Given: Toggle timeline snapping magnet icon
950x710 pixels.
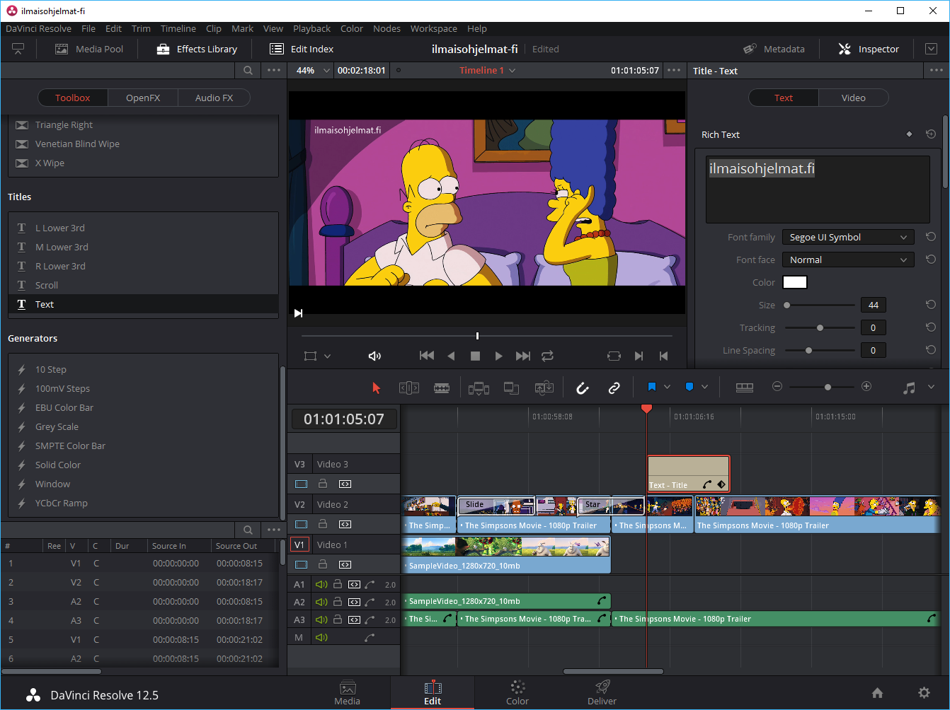Looking at the screenshot, I should [582, 388].
